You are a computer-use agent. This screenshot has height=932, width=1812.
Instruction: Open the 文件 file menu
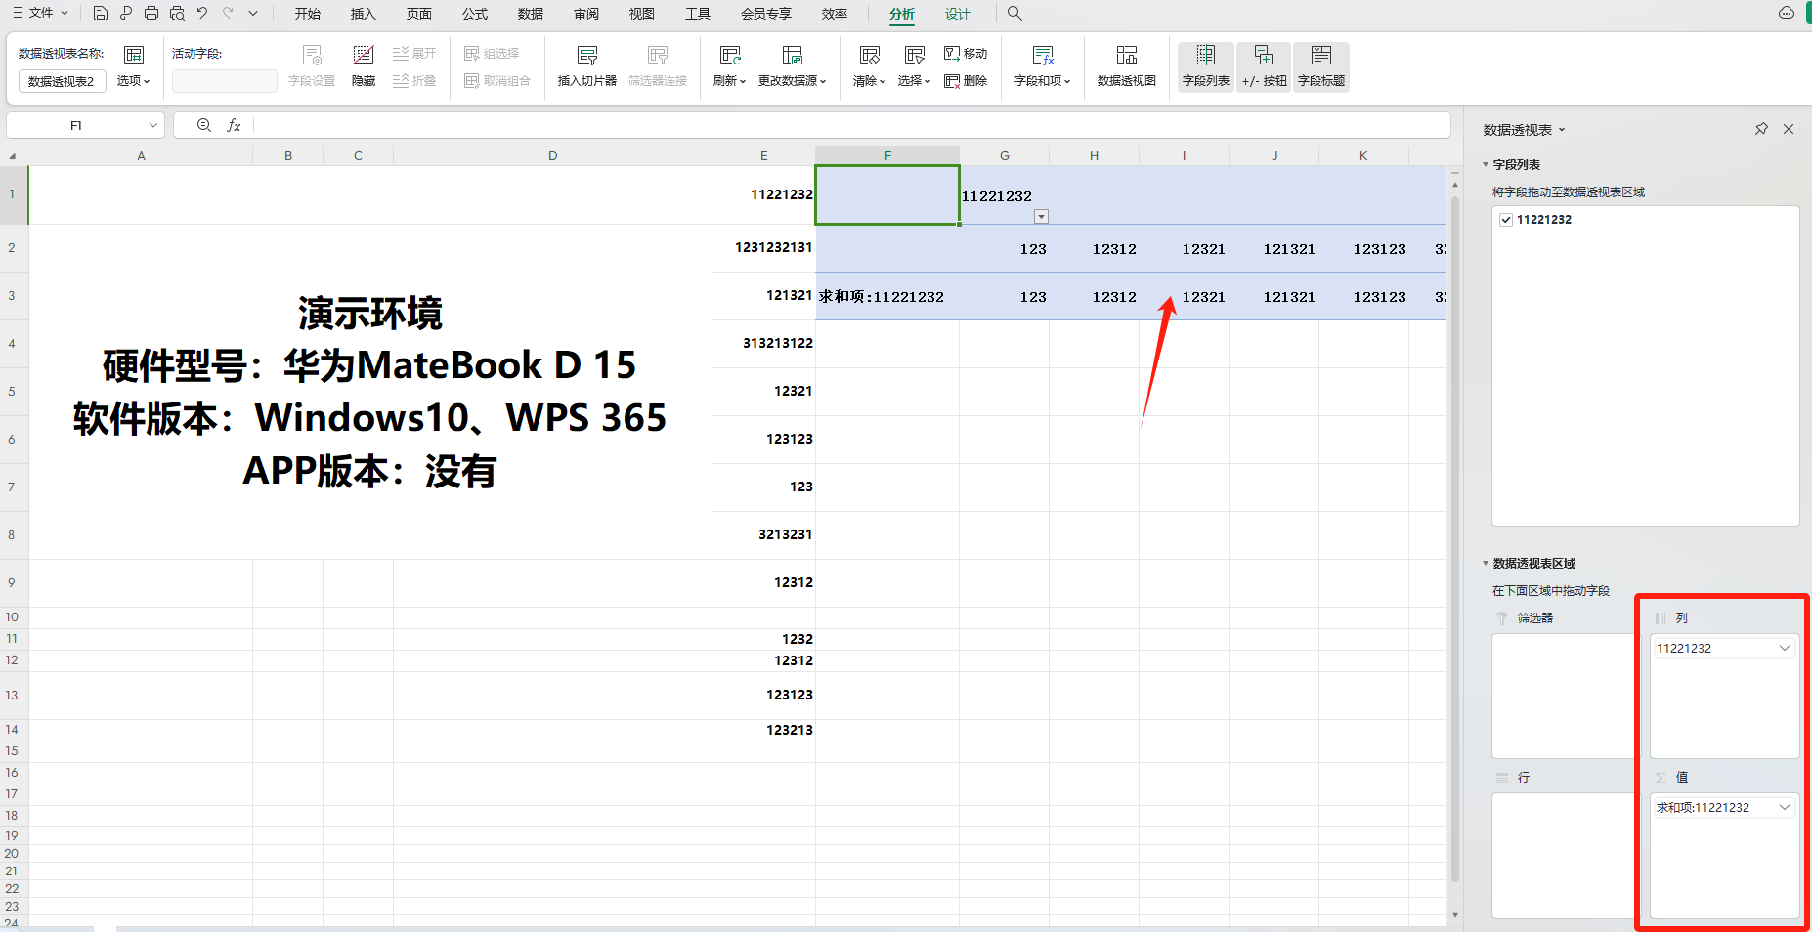[x=40, y=13]
